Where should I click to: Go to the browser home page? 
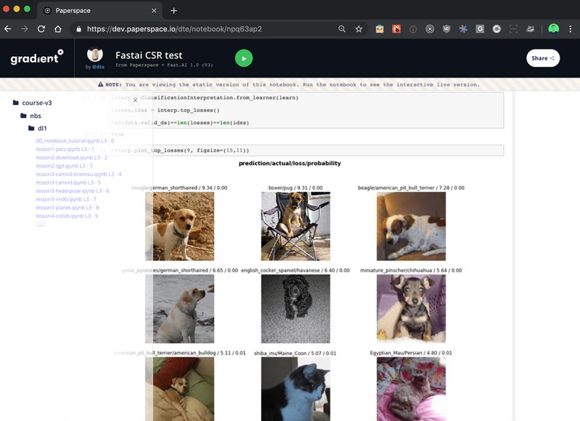click(59, 29)
